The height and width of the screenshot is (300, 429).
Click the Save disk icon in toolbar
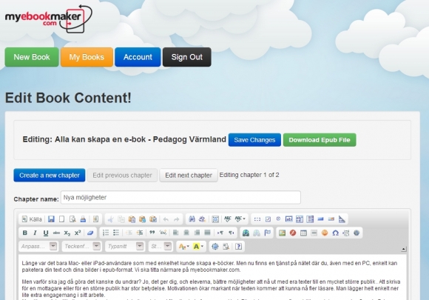(x=51, y=219)
